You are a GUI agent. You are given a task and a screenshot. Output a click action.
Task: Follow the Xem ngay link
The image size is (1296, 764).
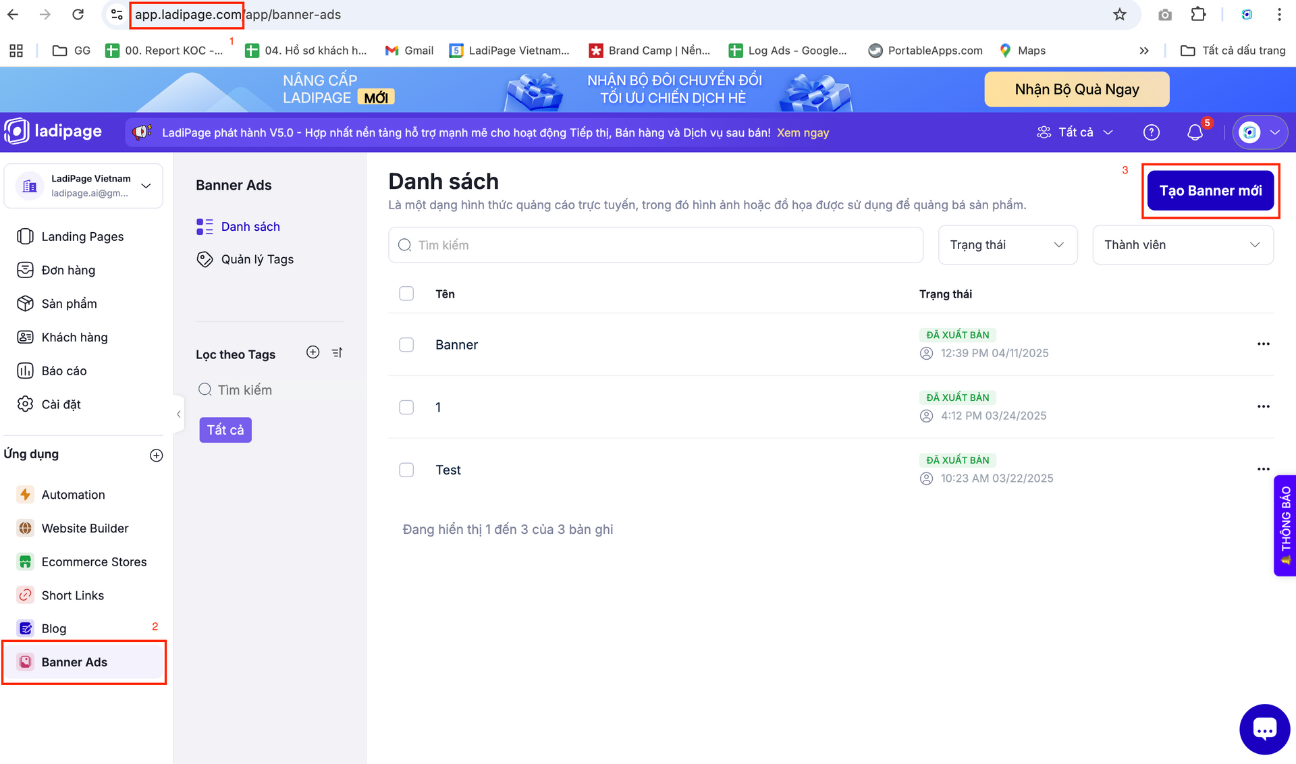tap(803, 133)
